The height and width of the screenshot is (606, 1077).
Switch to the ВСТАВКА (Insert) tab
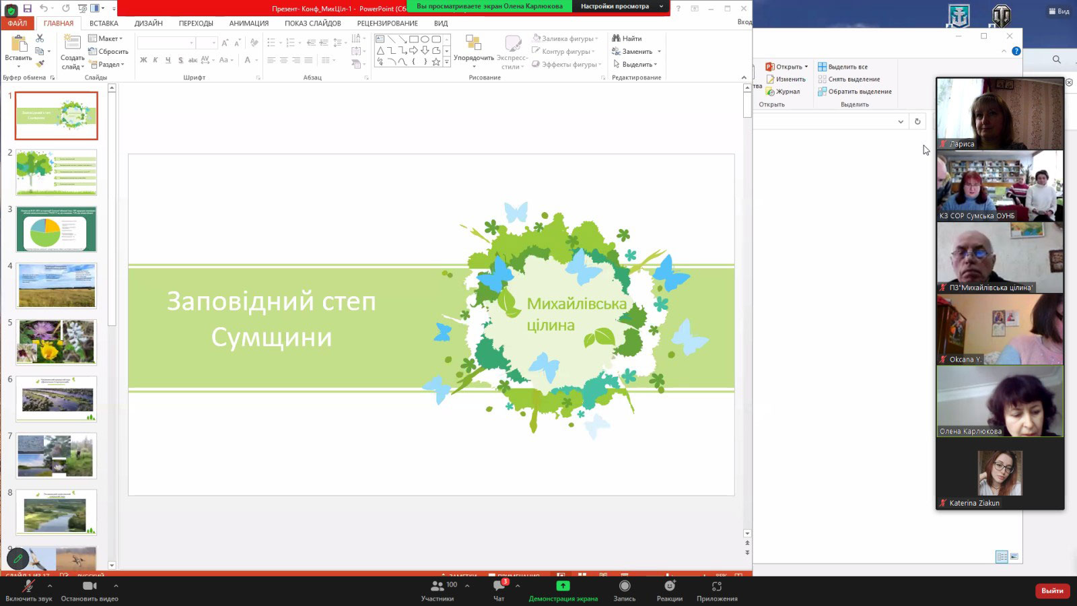click(x=104, y=23)
